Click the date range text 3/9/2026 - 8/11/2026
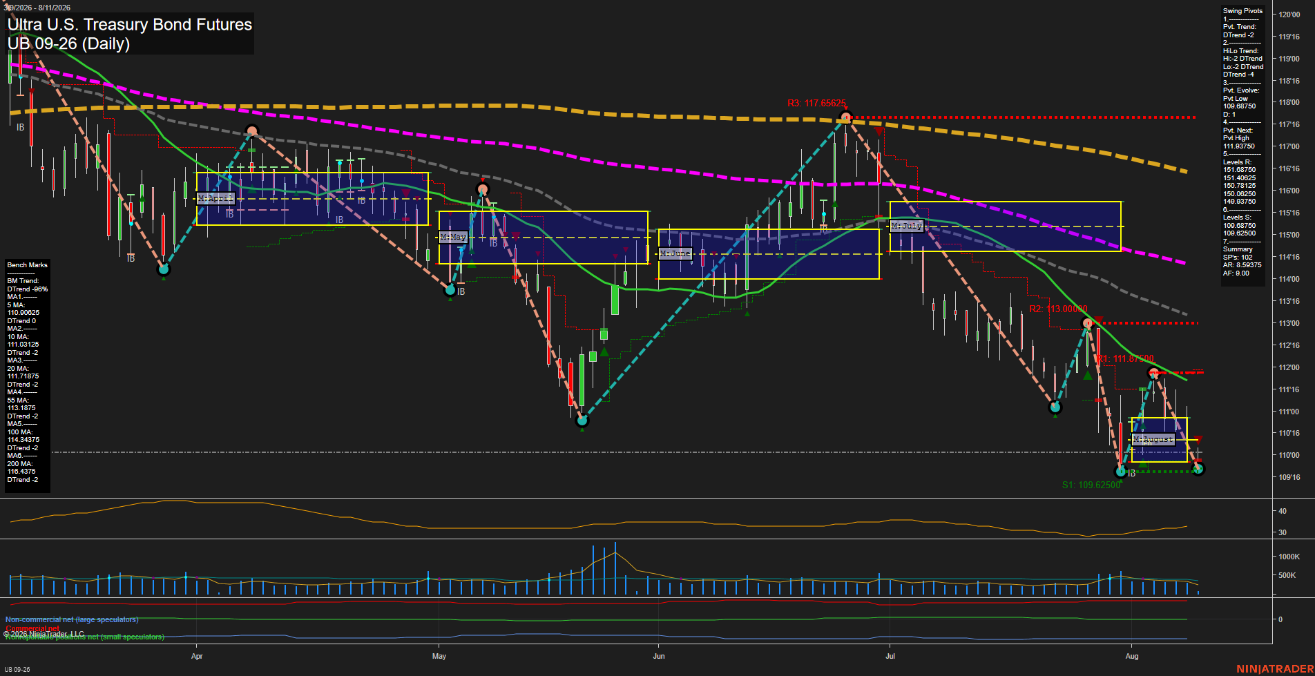1315x676 pixels. tap(36, 8)
